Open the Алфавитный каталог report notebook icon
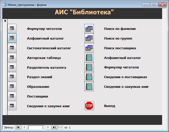This screenshot has height=132, width=169. click(x=89, y=57)
